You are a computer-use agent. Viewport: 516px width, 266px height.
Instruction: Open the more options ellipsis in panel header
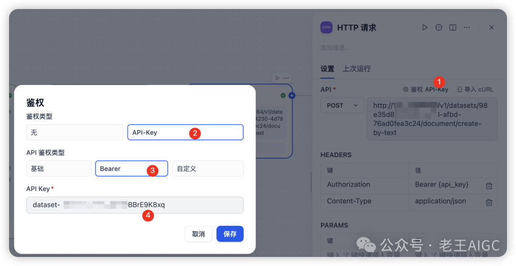[467, 28]
